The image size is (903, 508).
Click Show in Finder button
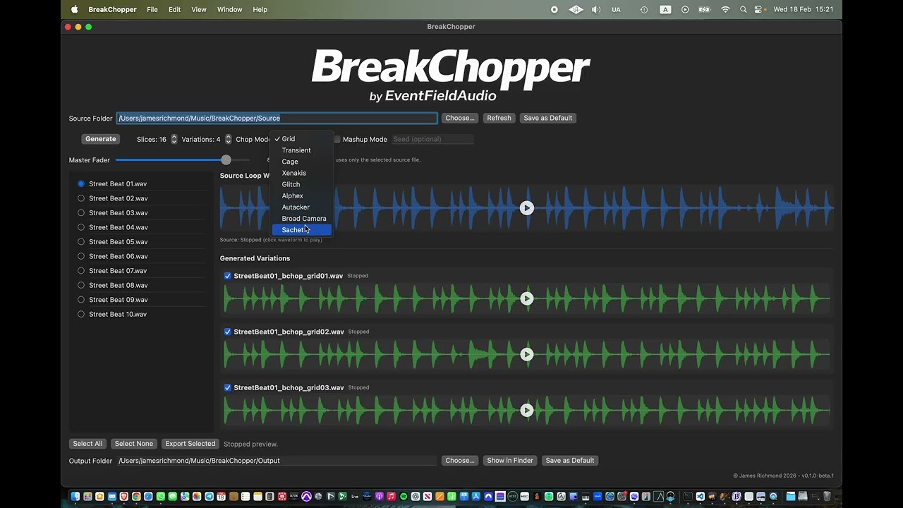(x=510, y=461)
